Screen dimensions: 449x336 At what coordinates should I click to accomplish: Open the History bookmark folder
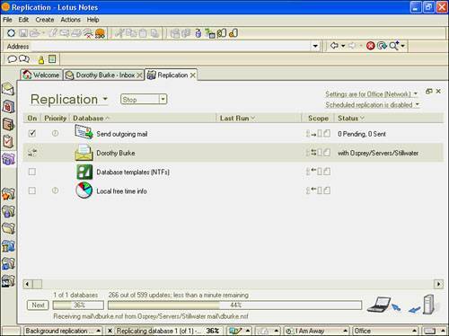click(8, 246)
